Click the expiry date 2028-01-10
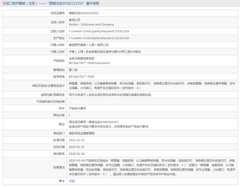 (77, 154)
